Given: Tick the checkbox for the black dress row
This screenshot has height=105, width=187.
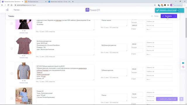Looking at the screenshot, I should pos(12,23).
